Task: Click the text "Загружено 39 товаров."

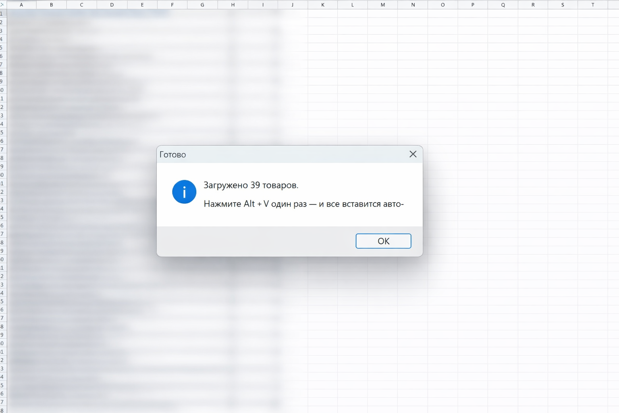Action: click(x=251, y=185)
